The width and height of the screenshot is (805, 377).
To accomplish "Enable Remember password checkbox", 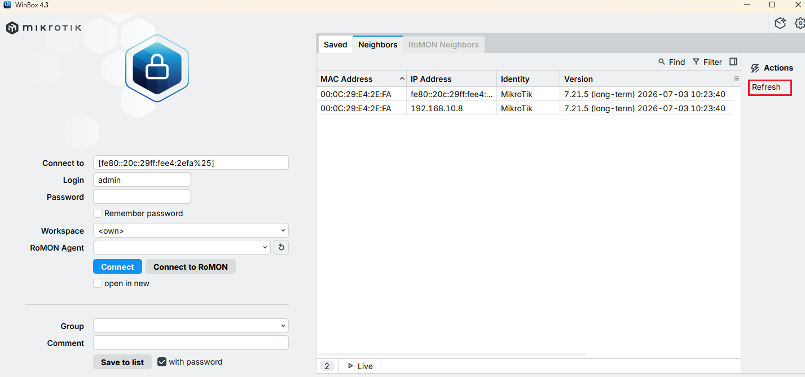I will click(x=98, y=213).
